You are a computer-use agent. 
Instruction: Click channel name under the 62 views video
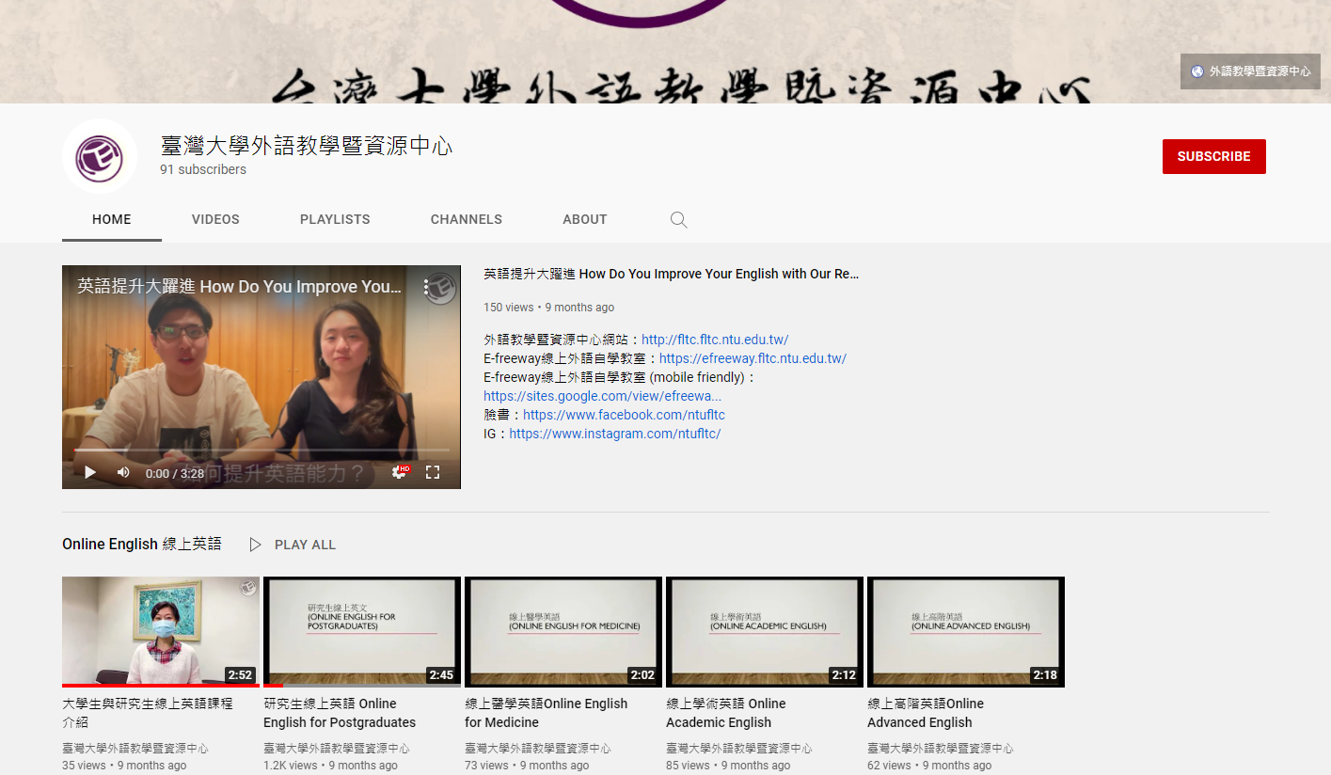[x=941, y=749]
